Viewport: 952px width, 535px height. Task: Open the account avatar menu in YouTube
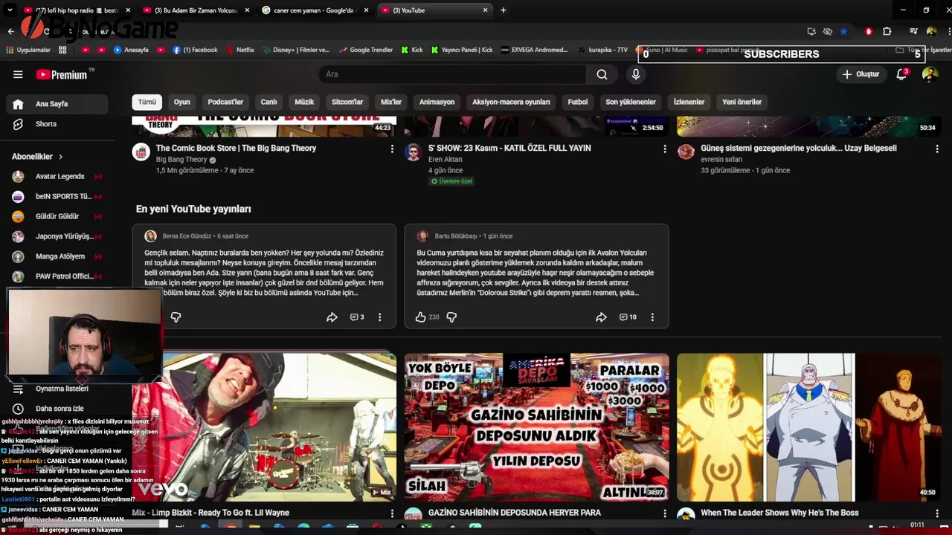[930, 74]
